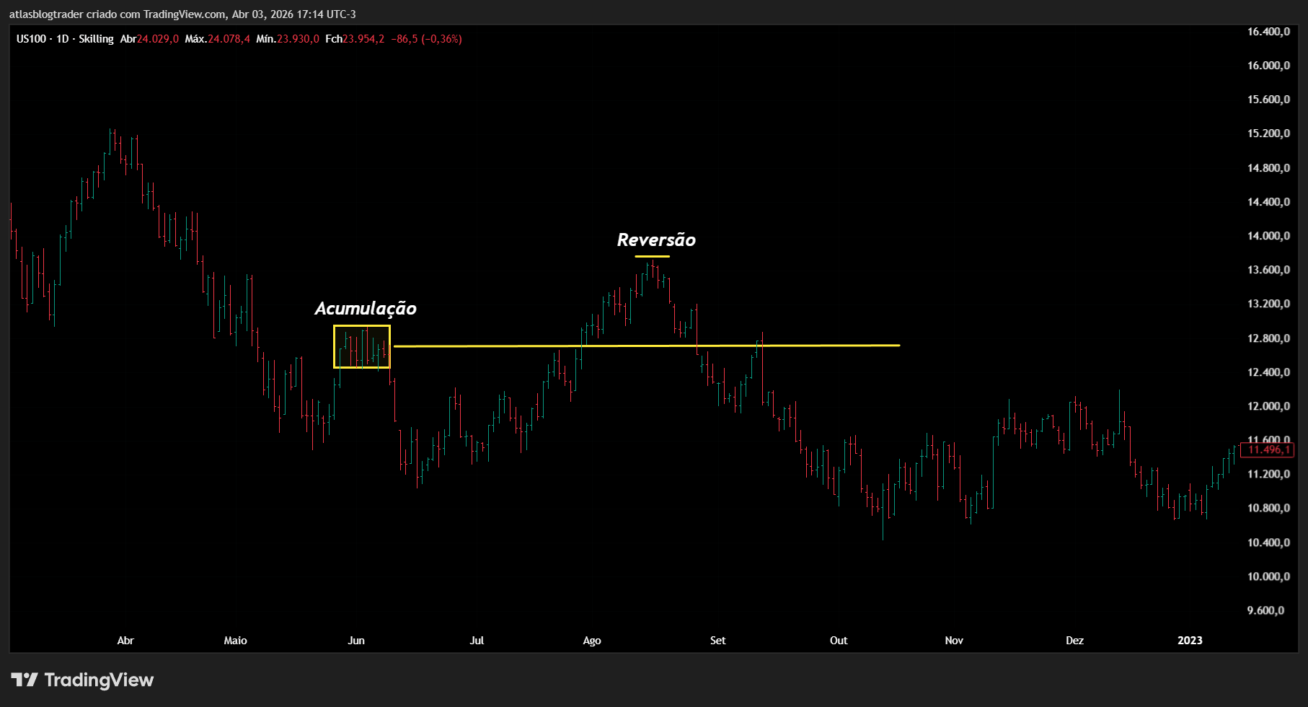Screen dimensions: 1308x707
Task: Select the Acumulação text annotation
Action: coord(366,308)
